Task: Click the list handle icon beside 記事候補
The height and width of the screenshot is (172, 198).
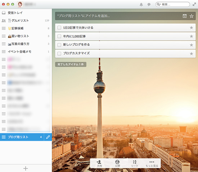Action: (4, 28)
